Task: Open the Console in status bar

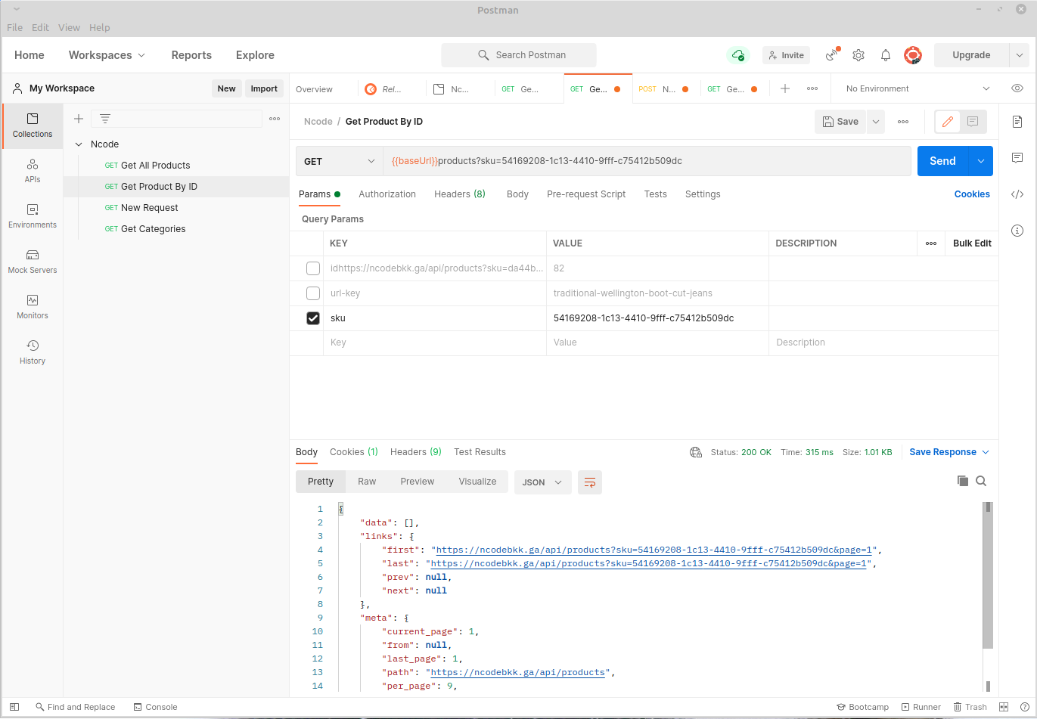Action: [x=155, y=707]
